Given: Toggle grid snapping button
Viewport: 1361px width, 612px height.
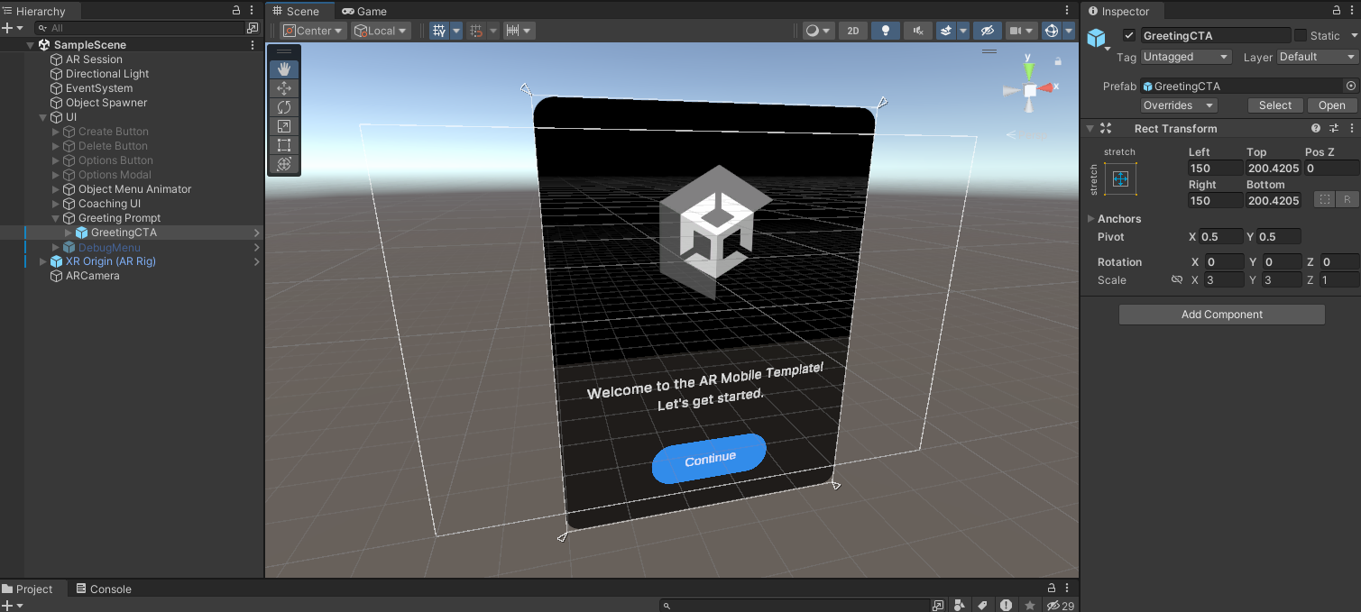Looking at the screenshot, I should point(476,31).
